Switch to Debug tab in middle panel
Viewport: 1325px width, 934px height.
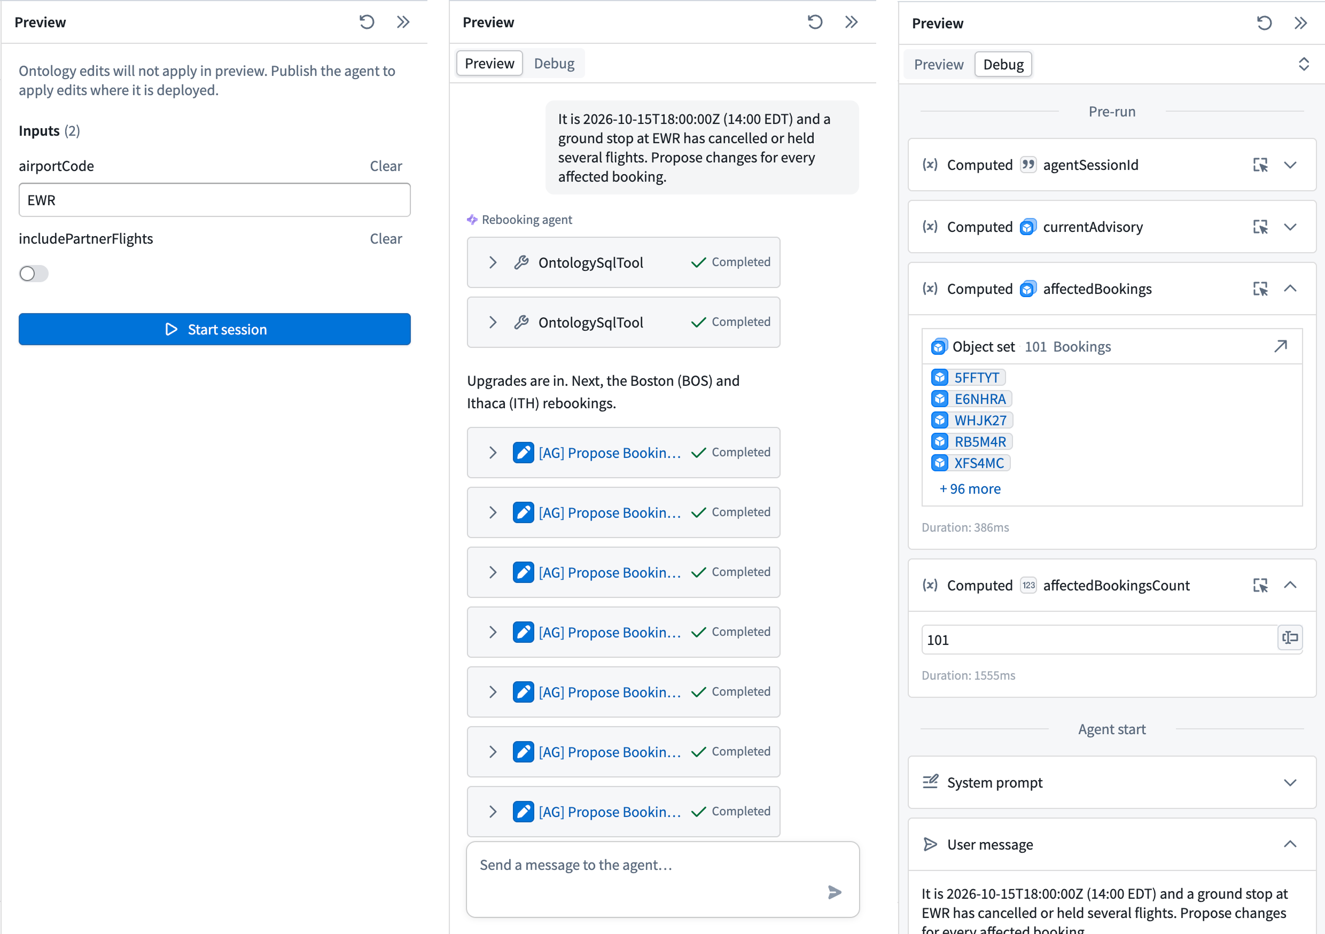pos(554,64)
